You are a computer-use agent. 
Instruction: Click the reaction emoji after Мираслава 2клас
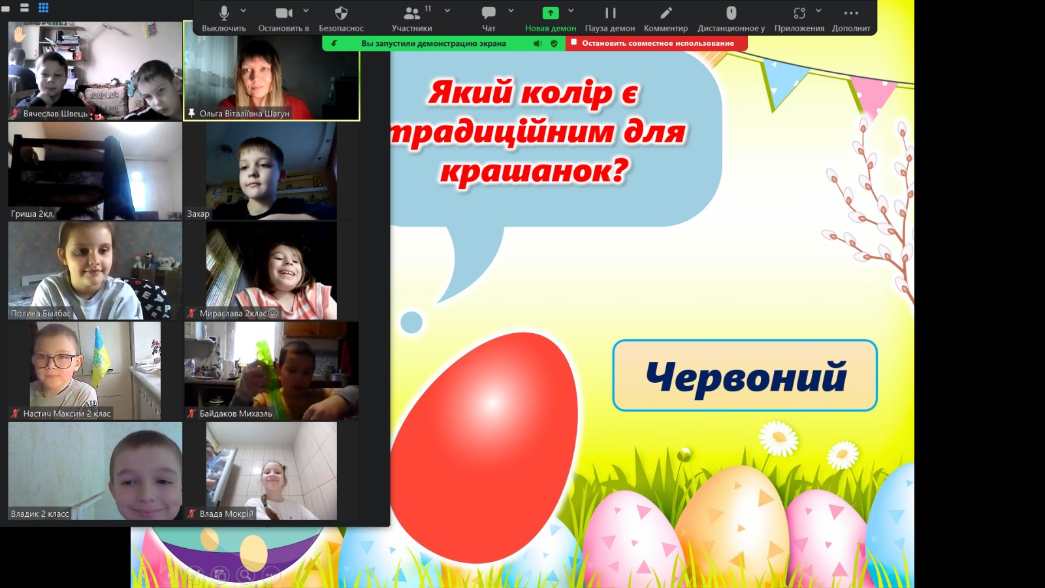[273, 314]
